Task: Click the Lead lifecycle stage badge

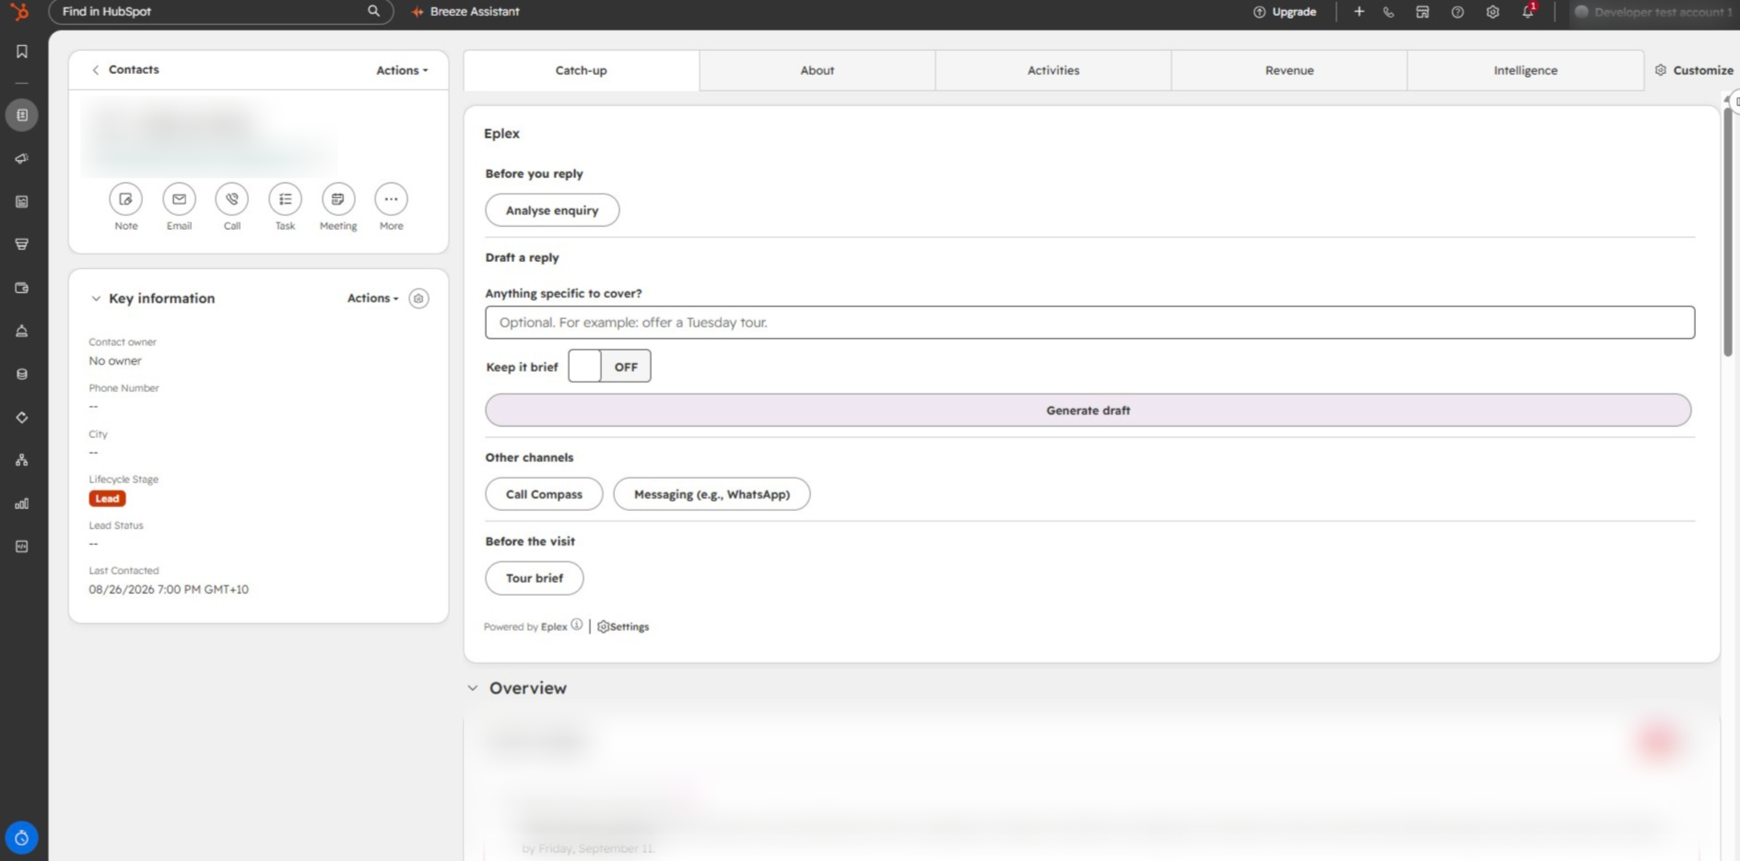Action: point(107,498)
